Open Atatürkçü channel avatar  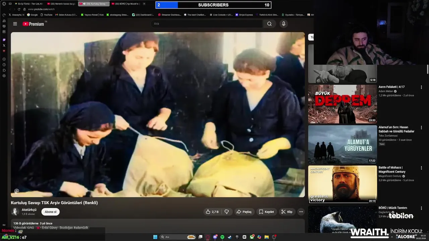(15, 212)
